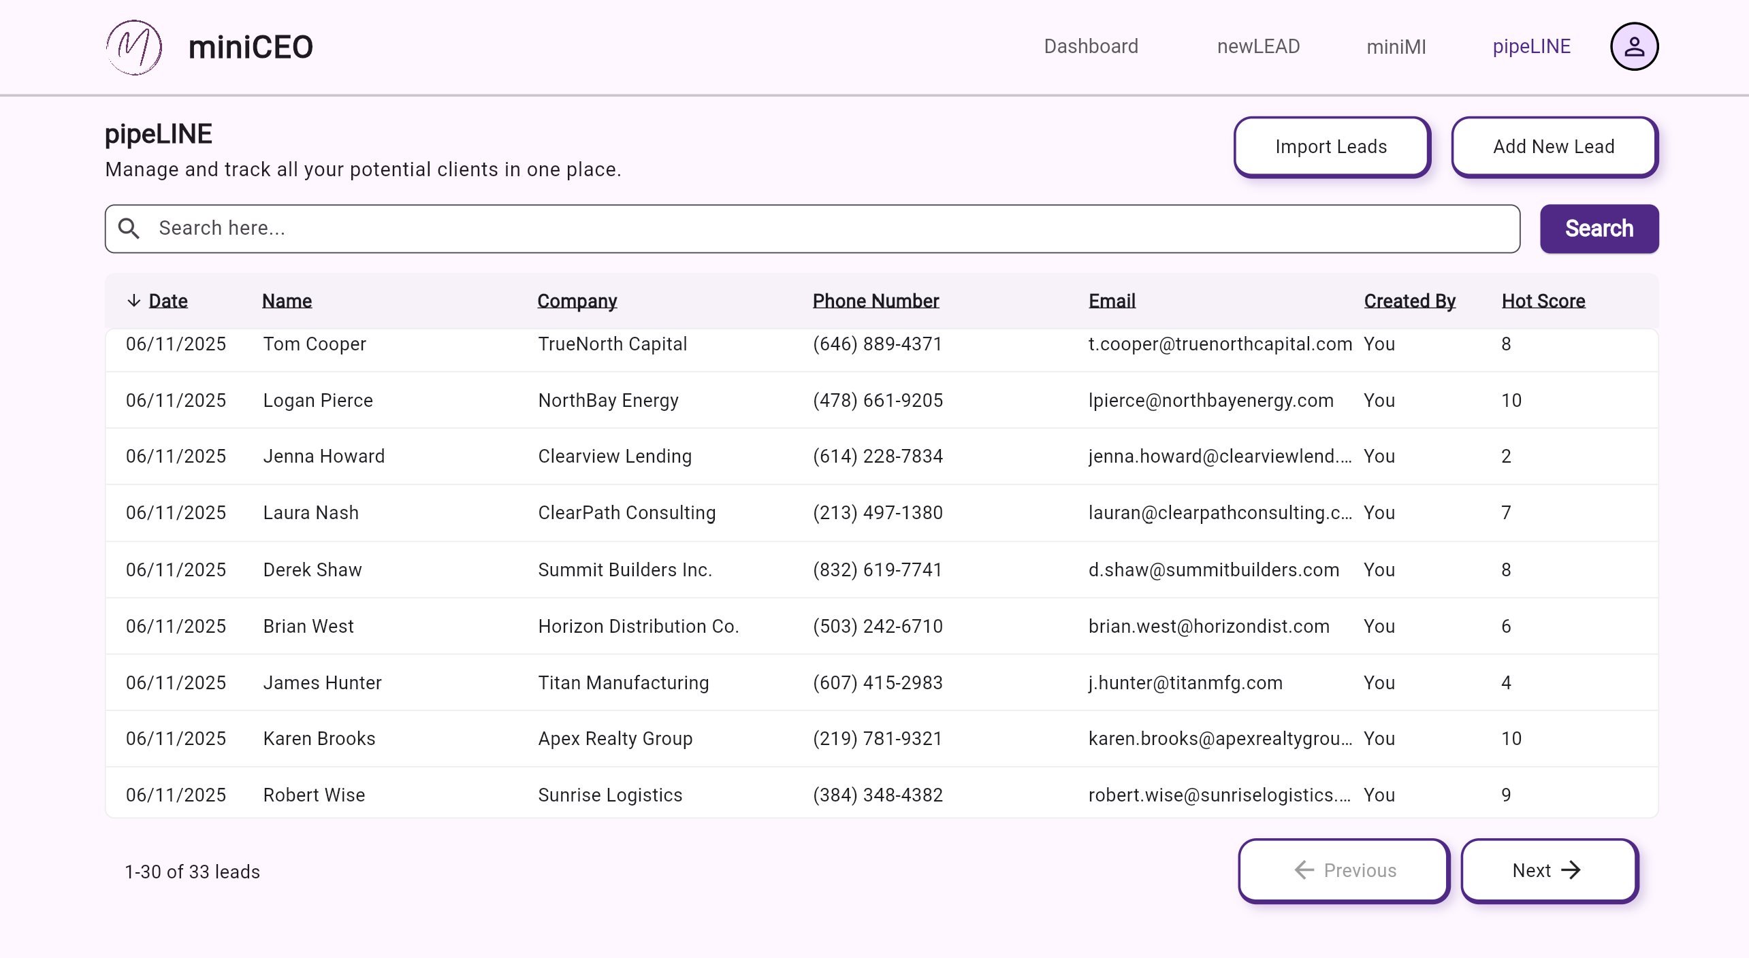Open the miniMI nav item

pyautogui.click(x=1396, y=46)
